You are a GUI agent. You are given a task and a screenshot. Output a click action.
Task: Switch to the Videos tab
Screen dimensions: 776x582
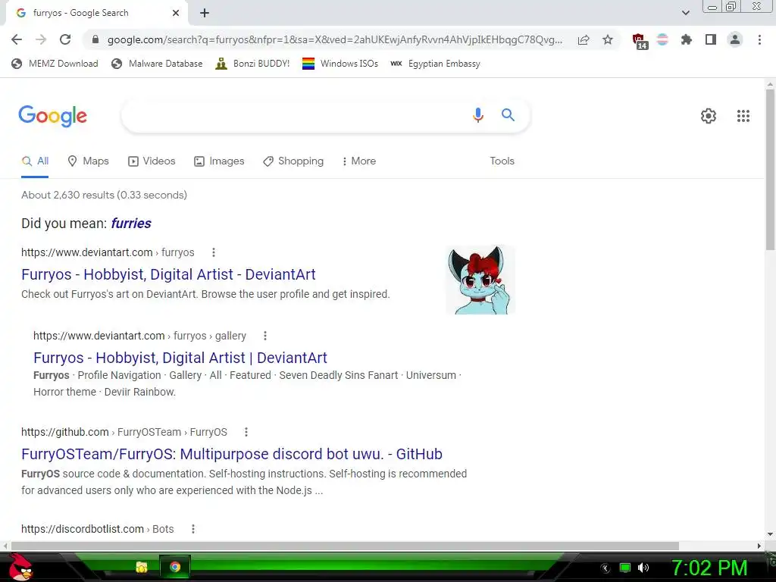(152, 161)
